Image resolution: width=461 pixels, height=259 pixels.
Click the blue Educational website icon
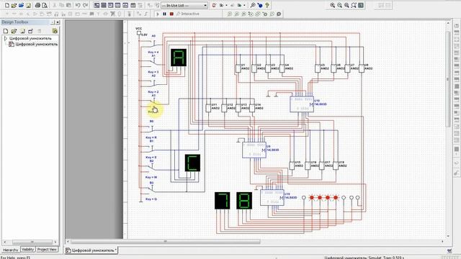[260, 5]
